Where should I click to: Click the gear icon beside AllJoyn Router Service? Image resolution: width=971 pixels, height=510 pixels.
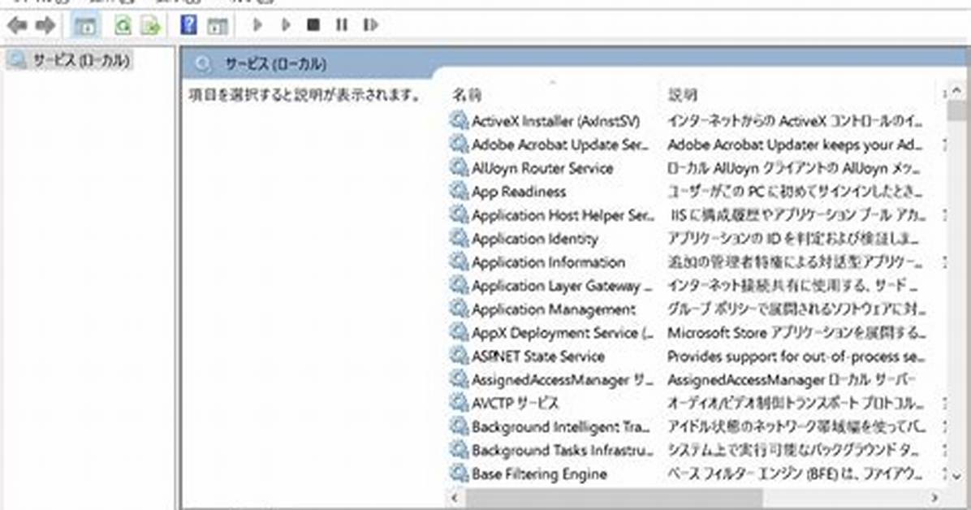(458, 167)
